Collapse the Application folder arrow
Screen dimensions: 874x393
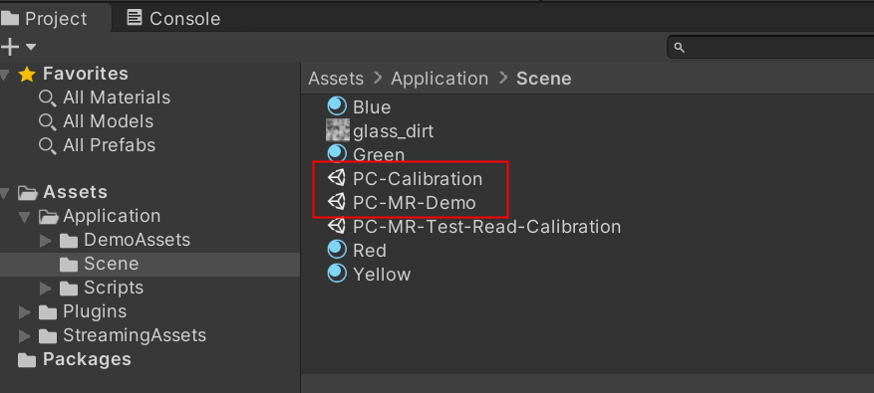click(24, 217)
